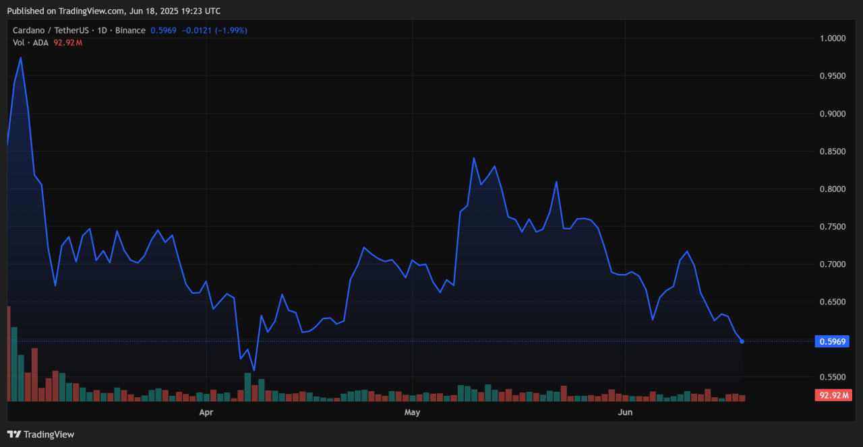Click the tall green volume bar in early April

[247, 386]
